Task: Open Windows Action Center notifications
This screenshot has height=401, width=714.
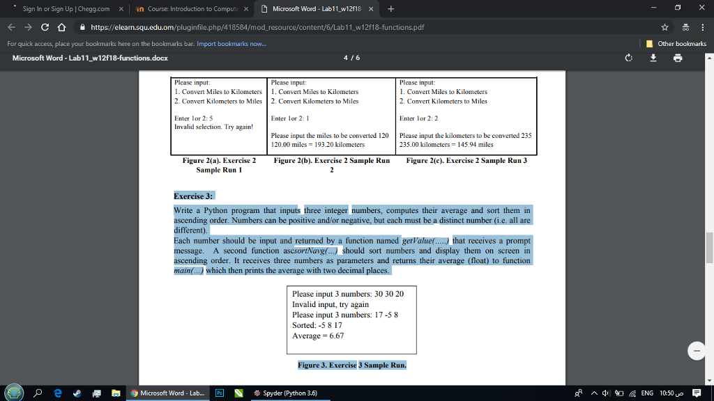Action: pyautogui.click(x=697, y=393)
